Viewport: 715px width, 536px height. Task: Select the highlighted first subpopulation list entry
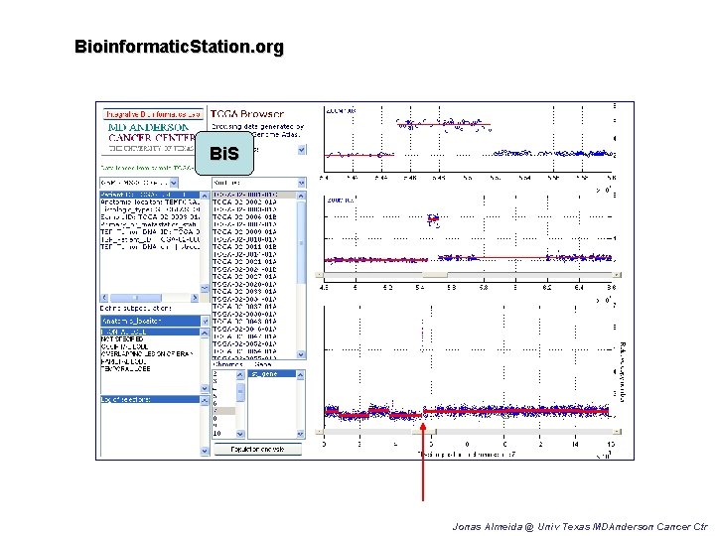coord(150,332)
